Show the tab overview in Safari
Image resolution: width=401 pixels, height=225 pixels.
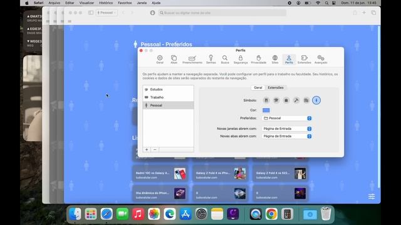click(x=373, y=12)
